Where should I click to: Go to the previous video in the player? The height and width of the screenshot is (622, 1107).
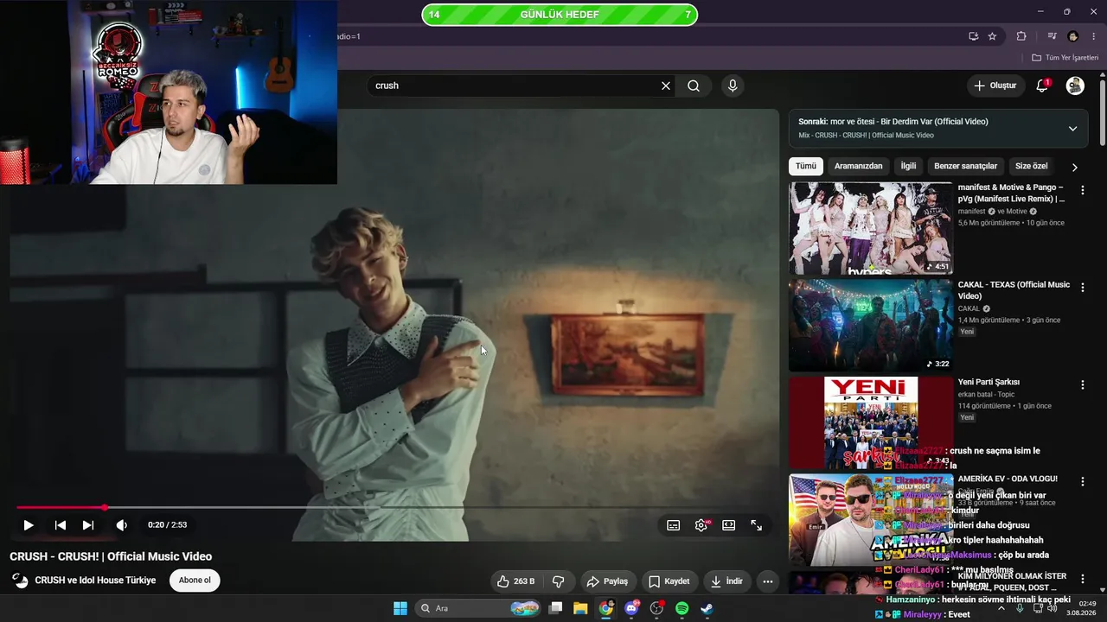61,525
